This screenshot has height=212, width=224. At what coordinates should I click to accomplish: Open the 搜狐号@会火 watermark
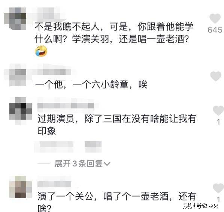click(x=201, y=206)
